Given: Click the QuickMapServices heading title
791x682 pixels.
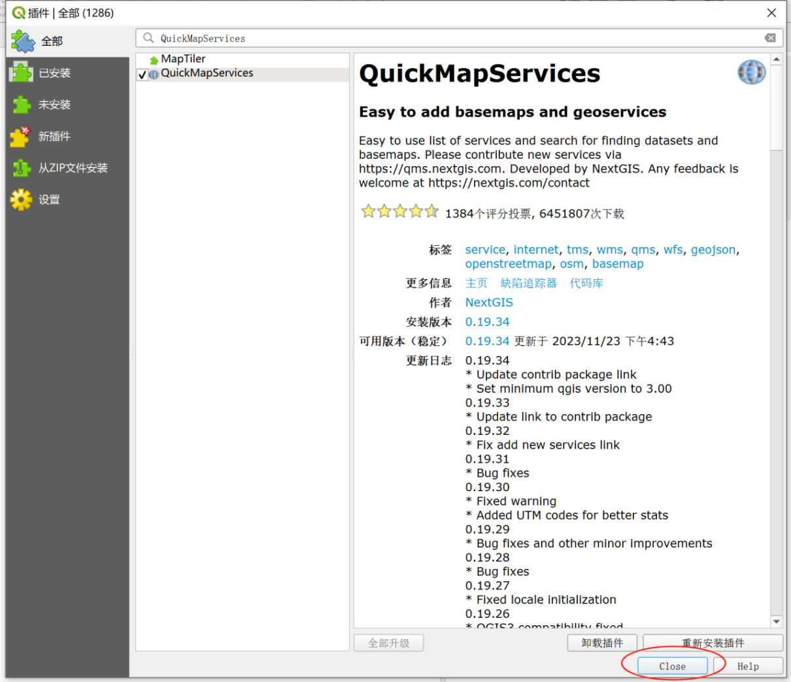Looking at the screenshot, I should (x=480, y=73).
